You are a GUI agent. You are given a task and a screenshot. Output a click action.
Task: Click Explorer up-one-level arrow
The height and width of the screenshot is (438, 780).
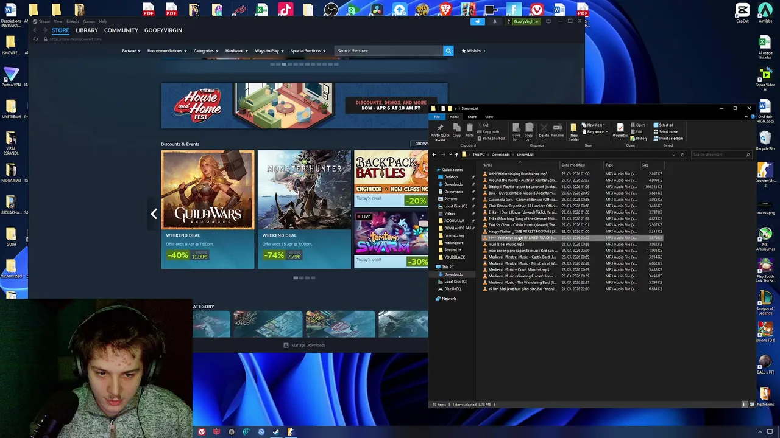tap(456, 155)
